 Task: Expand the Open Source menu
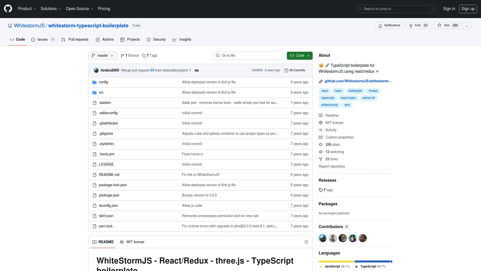[79, 9]
